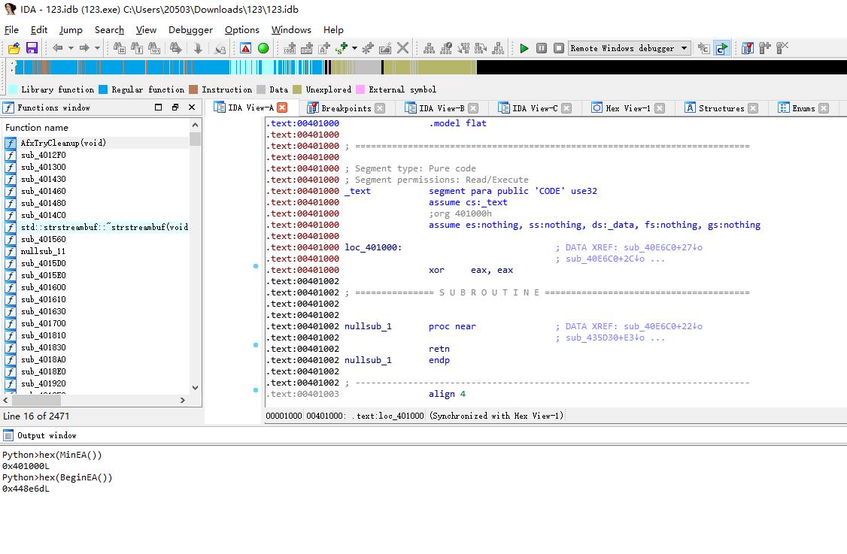This screenshot has height=554, width=847.
Task: Close the IDA View-A tab
Action: 282,107
